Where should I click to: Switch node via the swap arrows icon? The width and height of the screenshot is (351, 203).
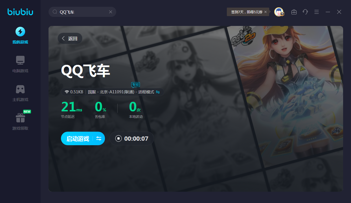click(x=158, y=92)
